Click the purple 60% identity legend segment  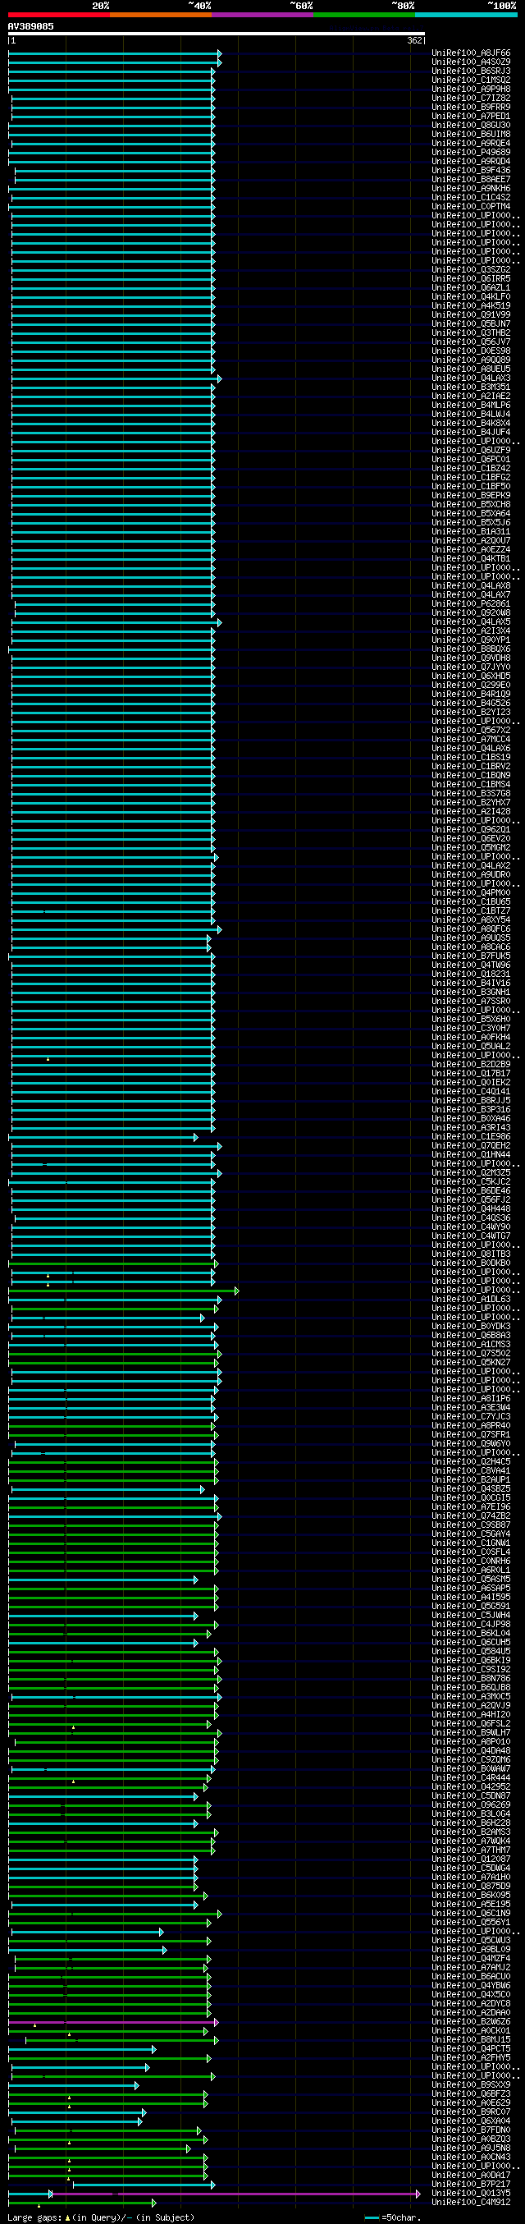262,15
